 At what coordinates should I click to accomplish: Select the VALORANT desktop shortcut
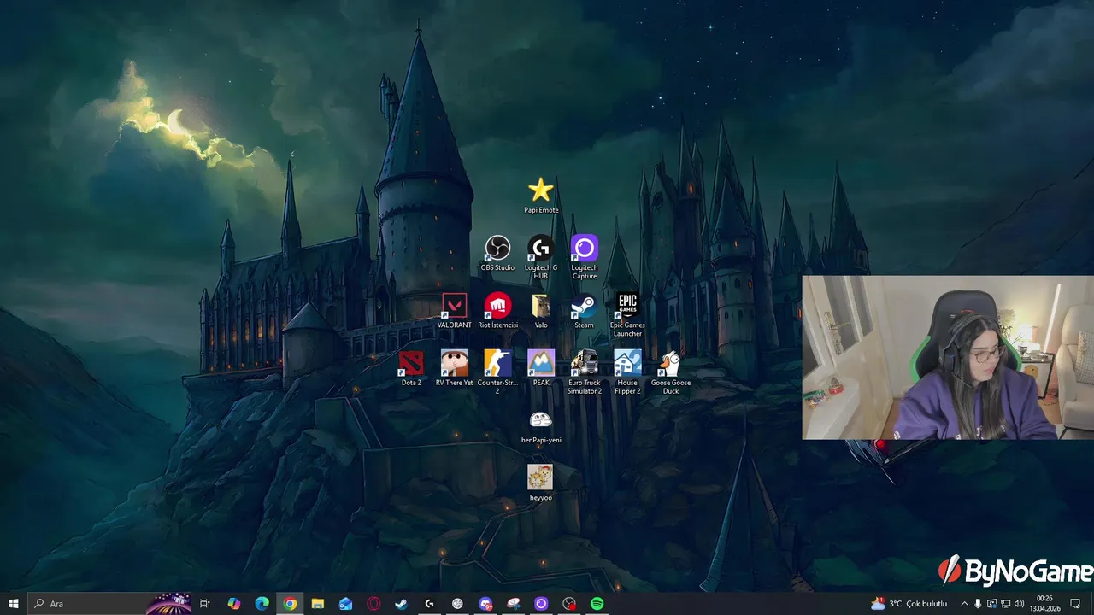click(454, 311)
